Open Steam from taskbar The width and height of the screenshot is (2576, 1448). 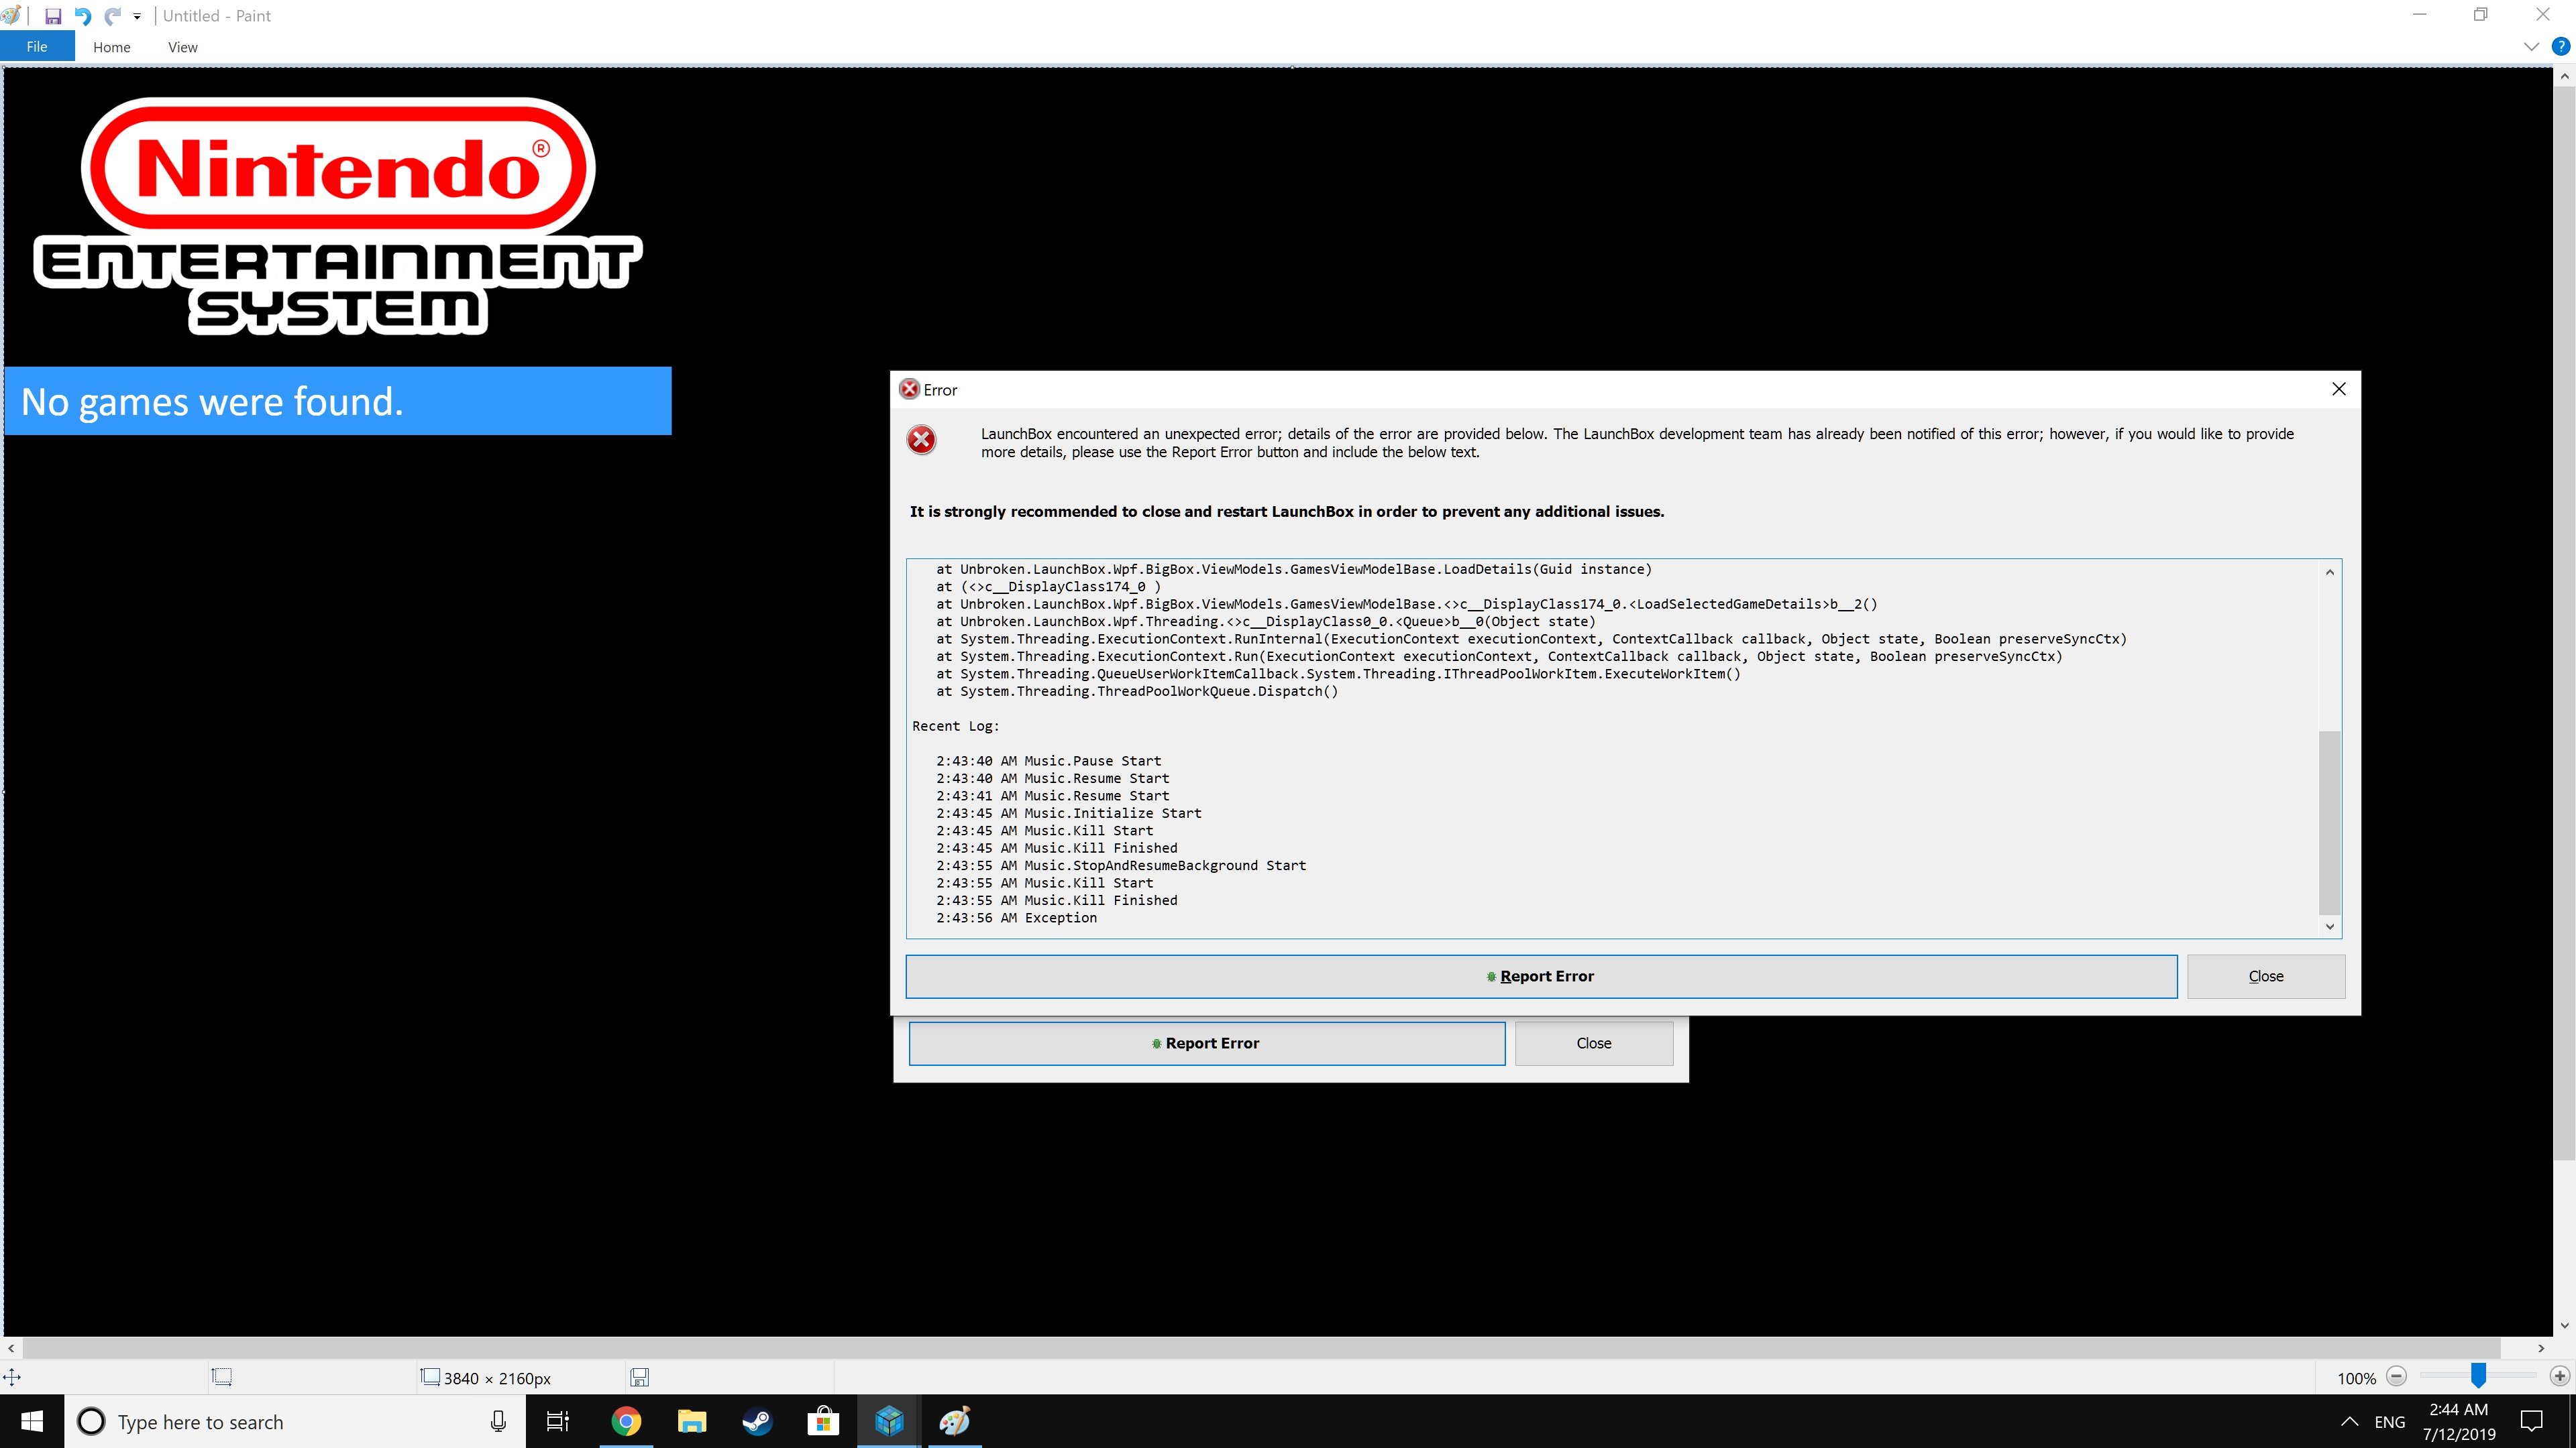(757, 1421)
